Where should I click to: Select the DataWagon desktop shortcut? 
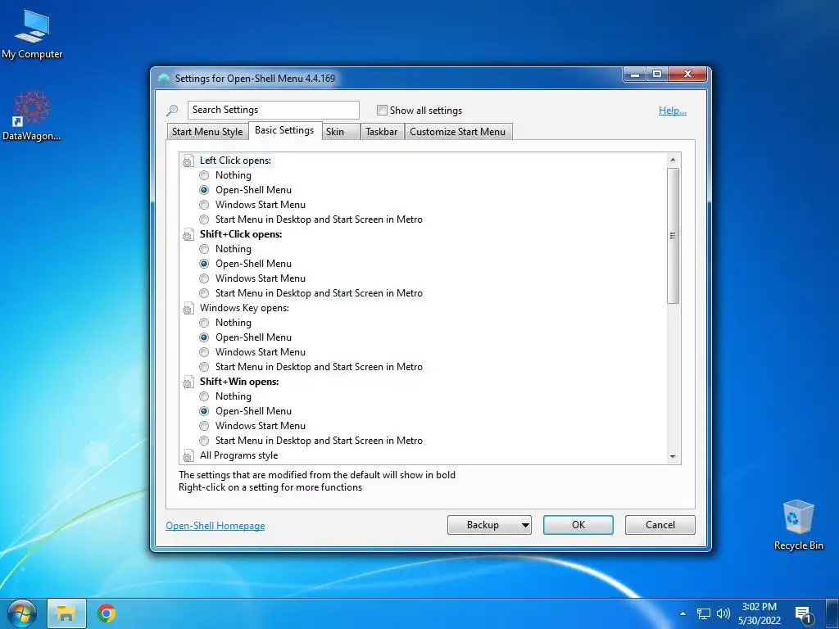point(32,115)
